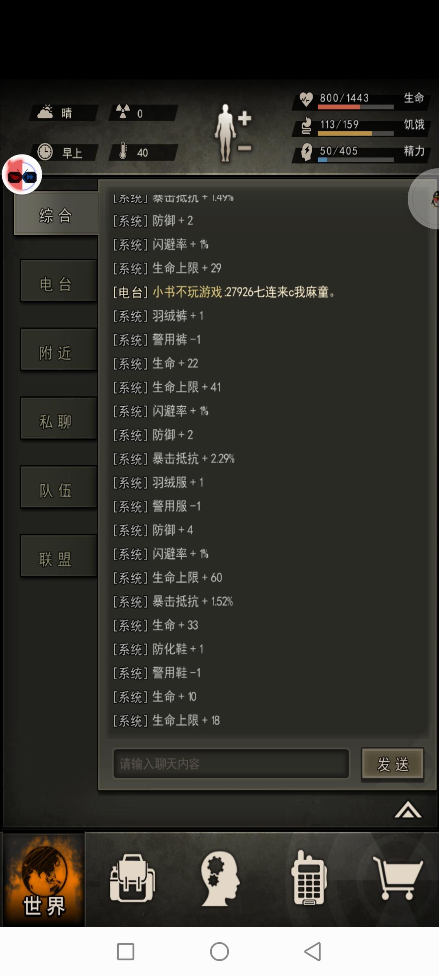Tap the radiation level icon

click(x=123, y=112)
